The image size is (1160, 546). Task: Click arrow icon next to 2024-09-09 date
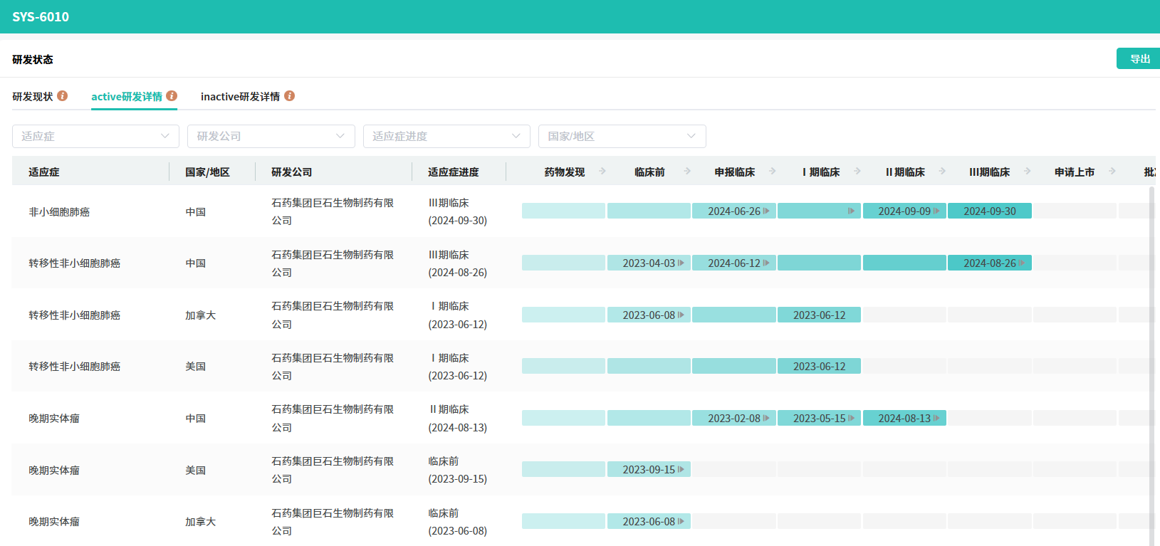point(936,211)
